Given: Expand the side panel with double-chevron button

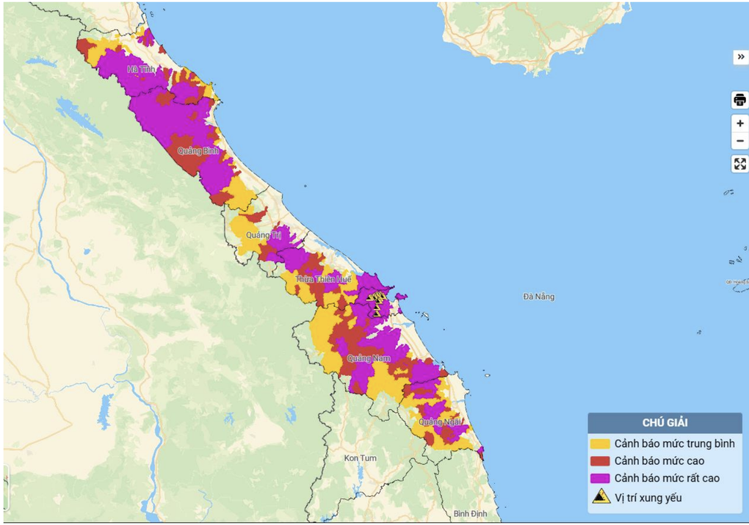Looking at the screenshot, I should (x=740, y=57).
